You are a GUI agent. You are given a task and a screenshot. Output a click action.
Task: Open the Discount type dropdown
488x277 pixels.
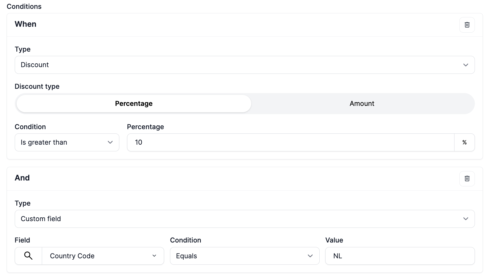coord(244,65)
